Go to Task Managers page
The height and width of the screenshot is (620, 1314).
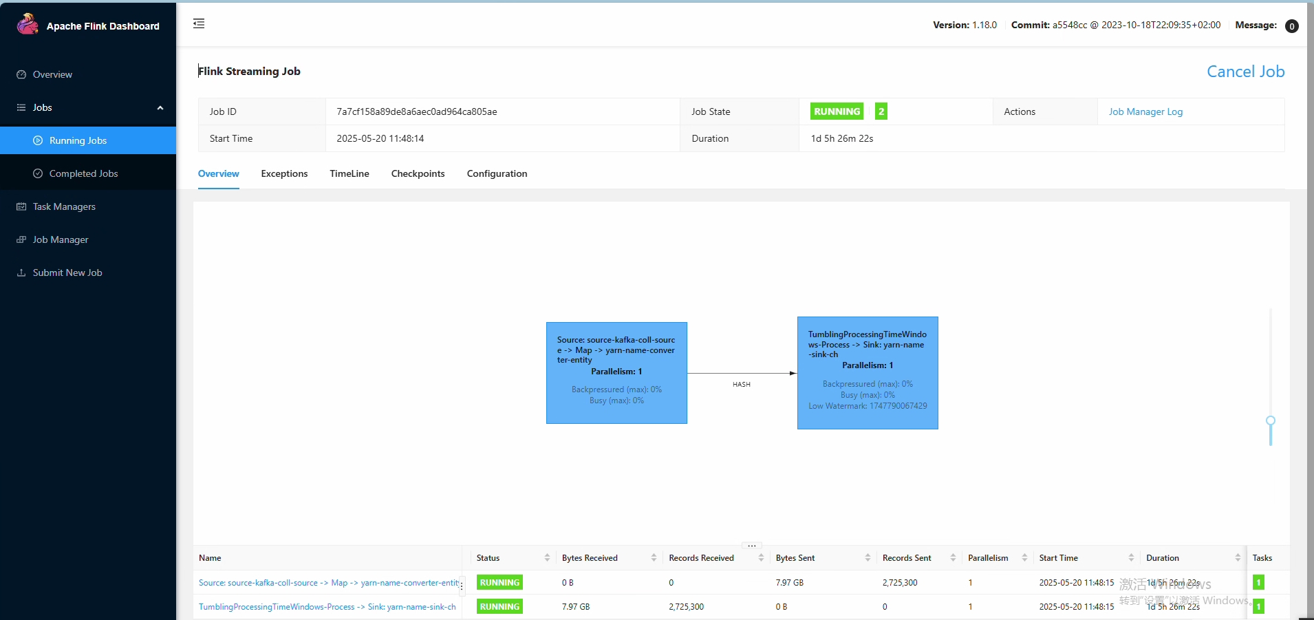(x=88, y=206)
